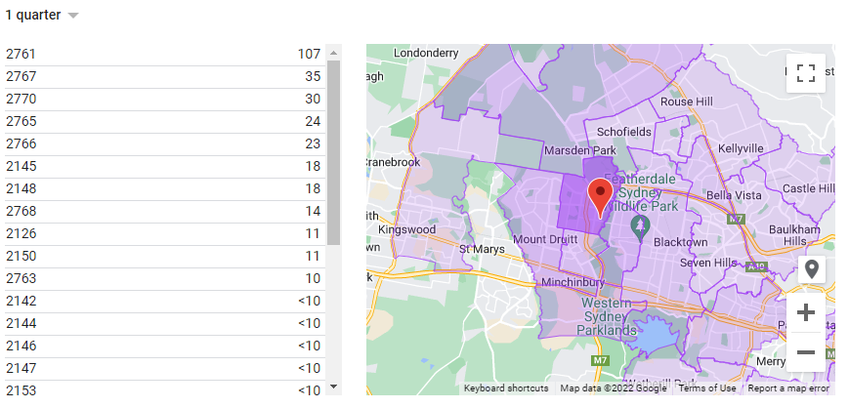Toggle fullscreen map view
Viewport: 849px width, 408px height.
(805, 73)
